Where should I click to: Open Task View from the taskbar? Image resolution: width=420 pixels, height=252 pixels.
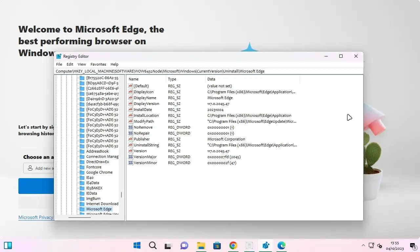coord(168,245)
